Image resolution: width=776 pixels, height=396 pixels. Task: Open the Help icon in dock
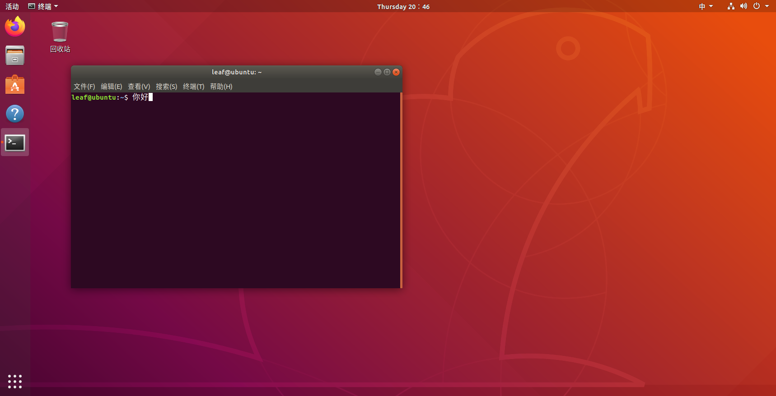point(15,114)
